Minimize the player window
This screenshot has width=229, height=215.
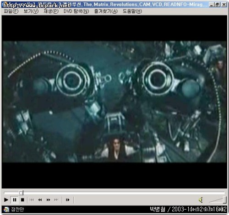click(x=211, y=5)
